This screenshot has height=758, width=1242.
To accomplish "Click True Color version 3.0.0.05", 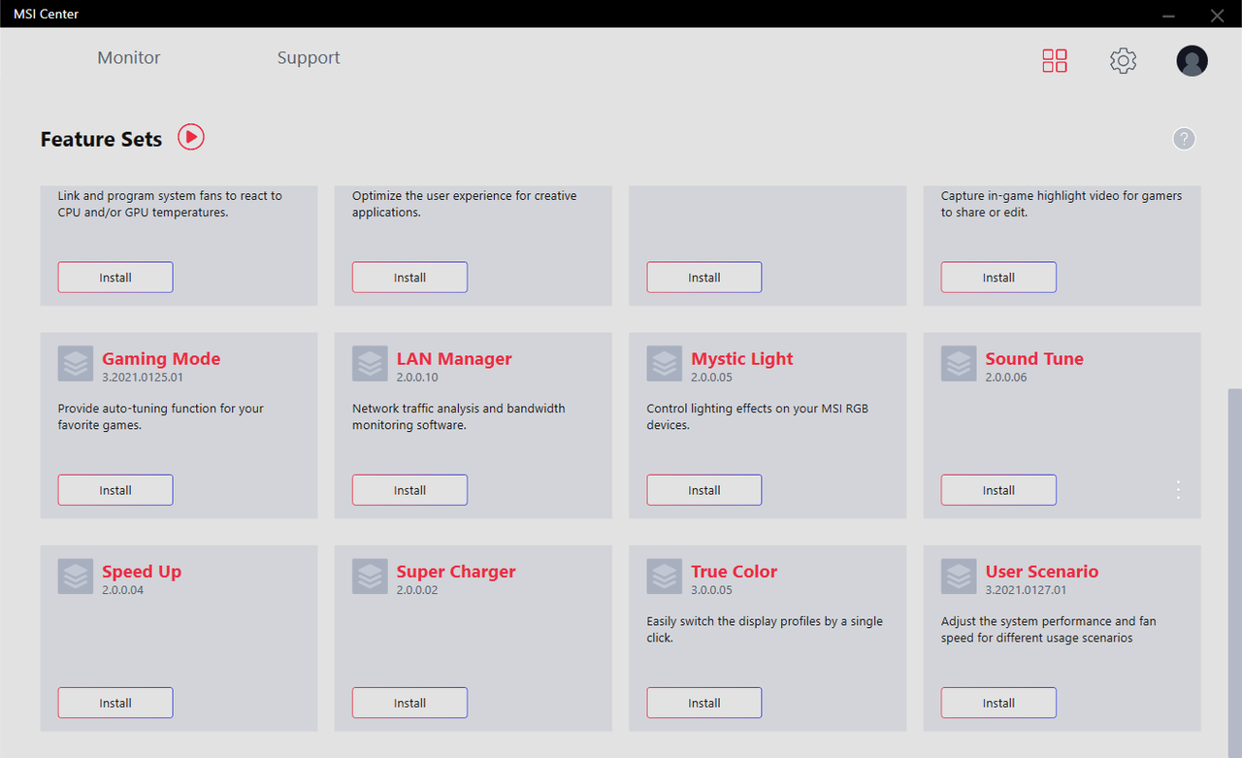I will click(x=712, y=590).
